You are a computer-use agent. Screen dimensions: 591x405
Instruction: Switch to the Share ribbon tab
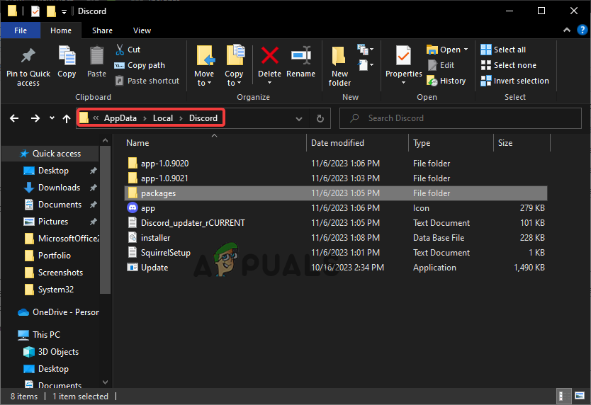point(102,30)
